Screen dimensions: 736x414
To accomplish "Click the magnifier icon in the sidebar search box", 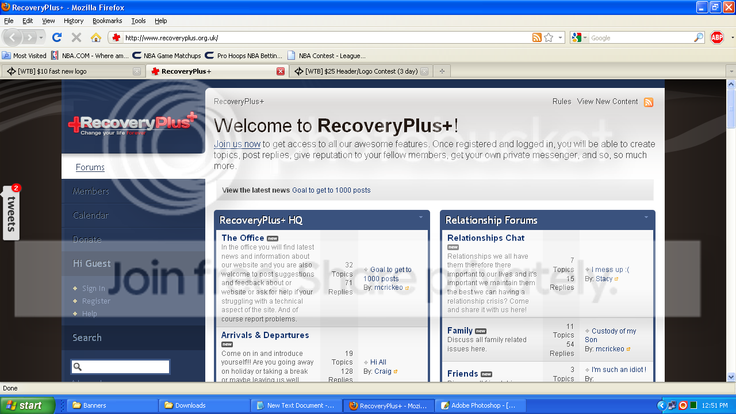I will 78,367.
